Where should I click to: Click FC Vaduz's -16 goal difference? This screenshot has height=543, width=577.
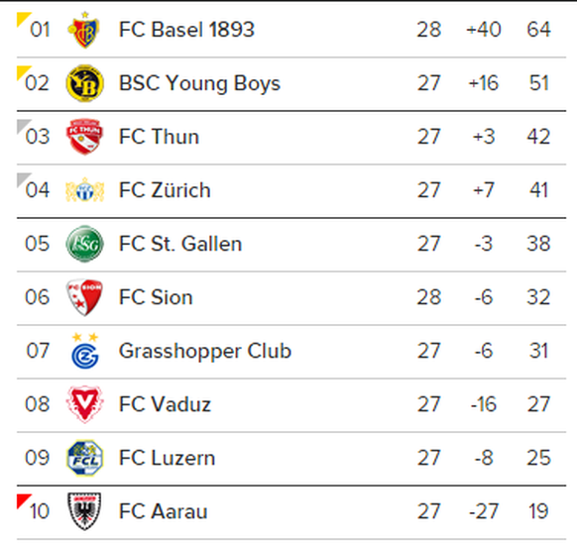[x=484, y=404]
